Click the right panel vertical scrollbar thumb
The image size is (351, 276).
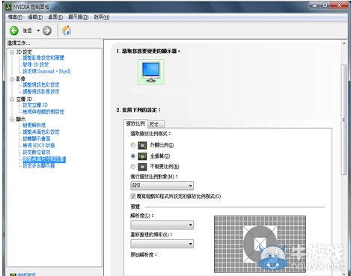coord(344,120)
